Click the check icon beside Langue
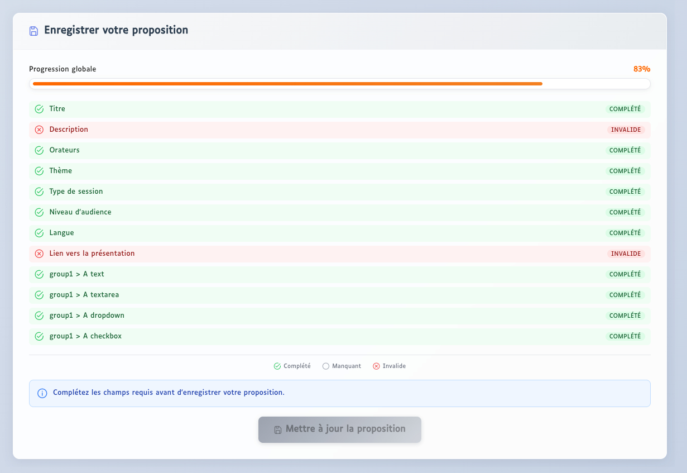The width and height of the screenshot is (687, 473). (x=39, y=233)
